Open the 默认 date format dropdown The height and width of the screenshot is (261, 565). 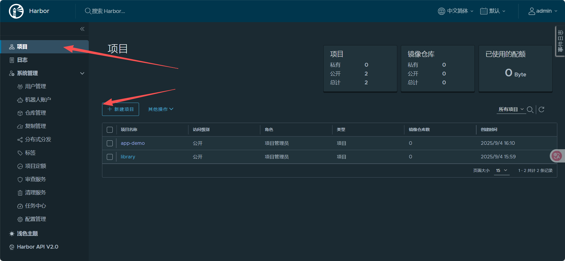[x=493, y=11]
